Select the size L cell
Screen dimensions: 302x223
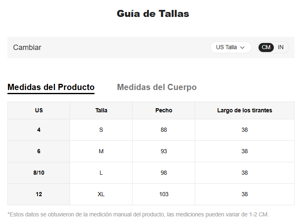[x=101, y=173]
